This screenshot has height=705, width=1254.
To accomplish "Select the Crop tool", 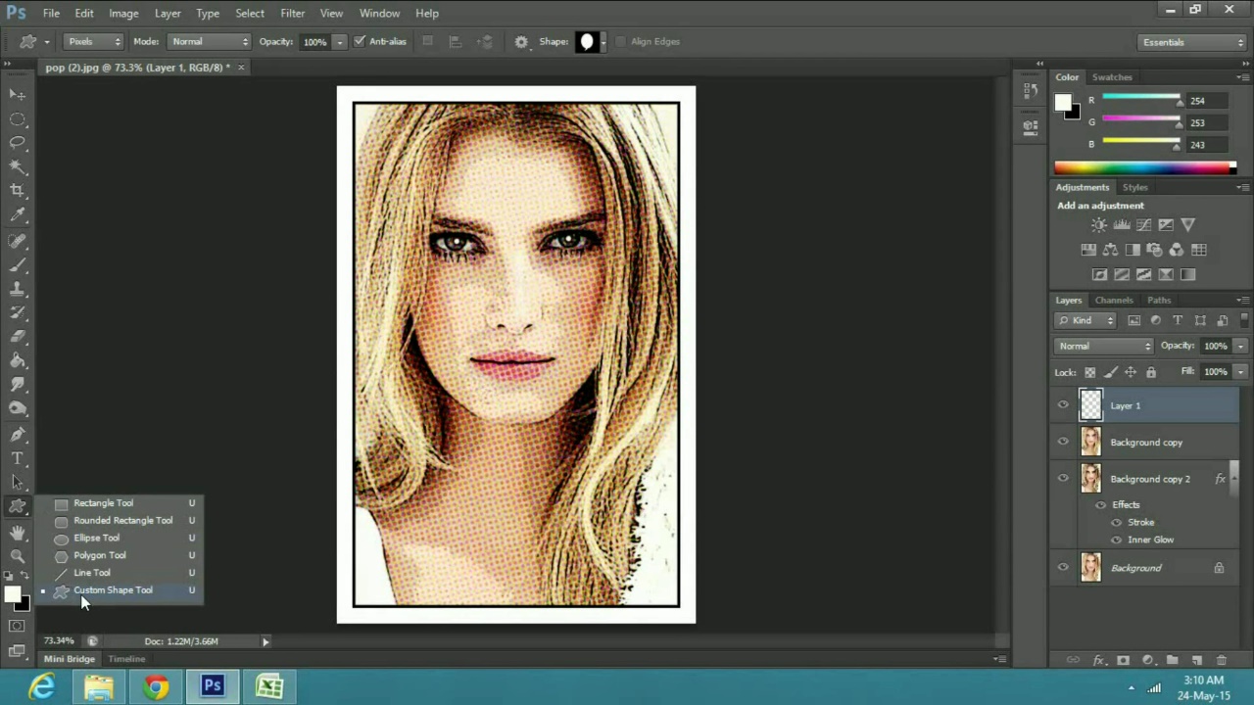I will tap(18, 191).
